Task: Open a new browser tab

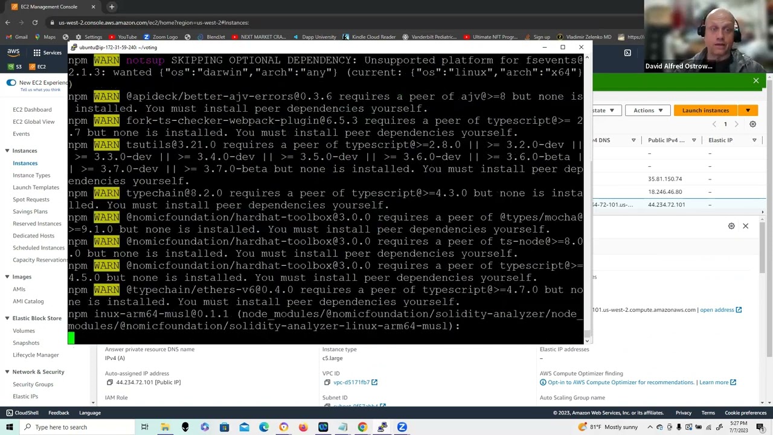Action: (112, 7)
